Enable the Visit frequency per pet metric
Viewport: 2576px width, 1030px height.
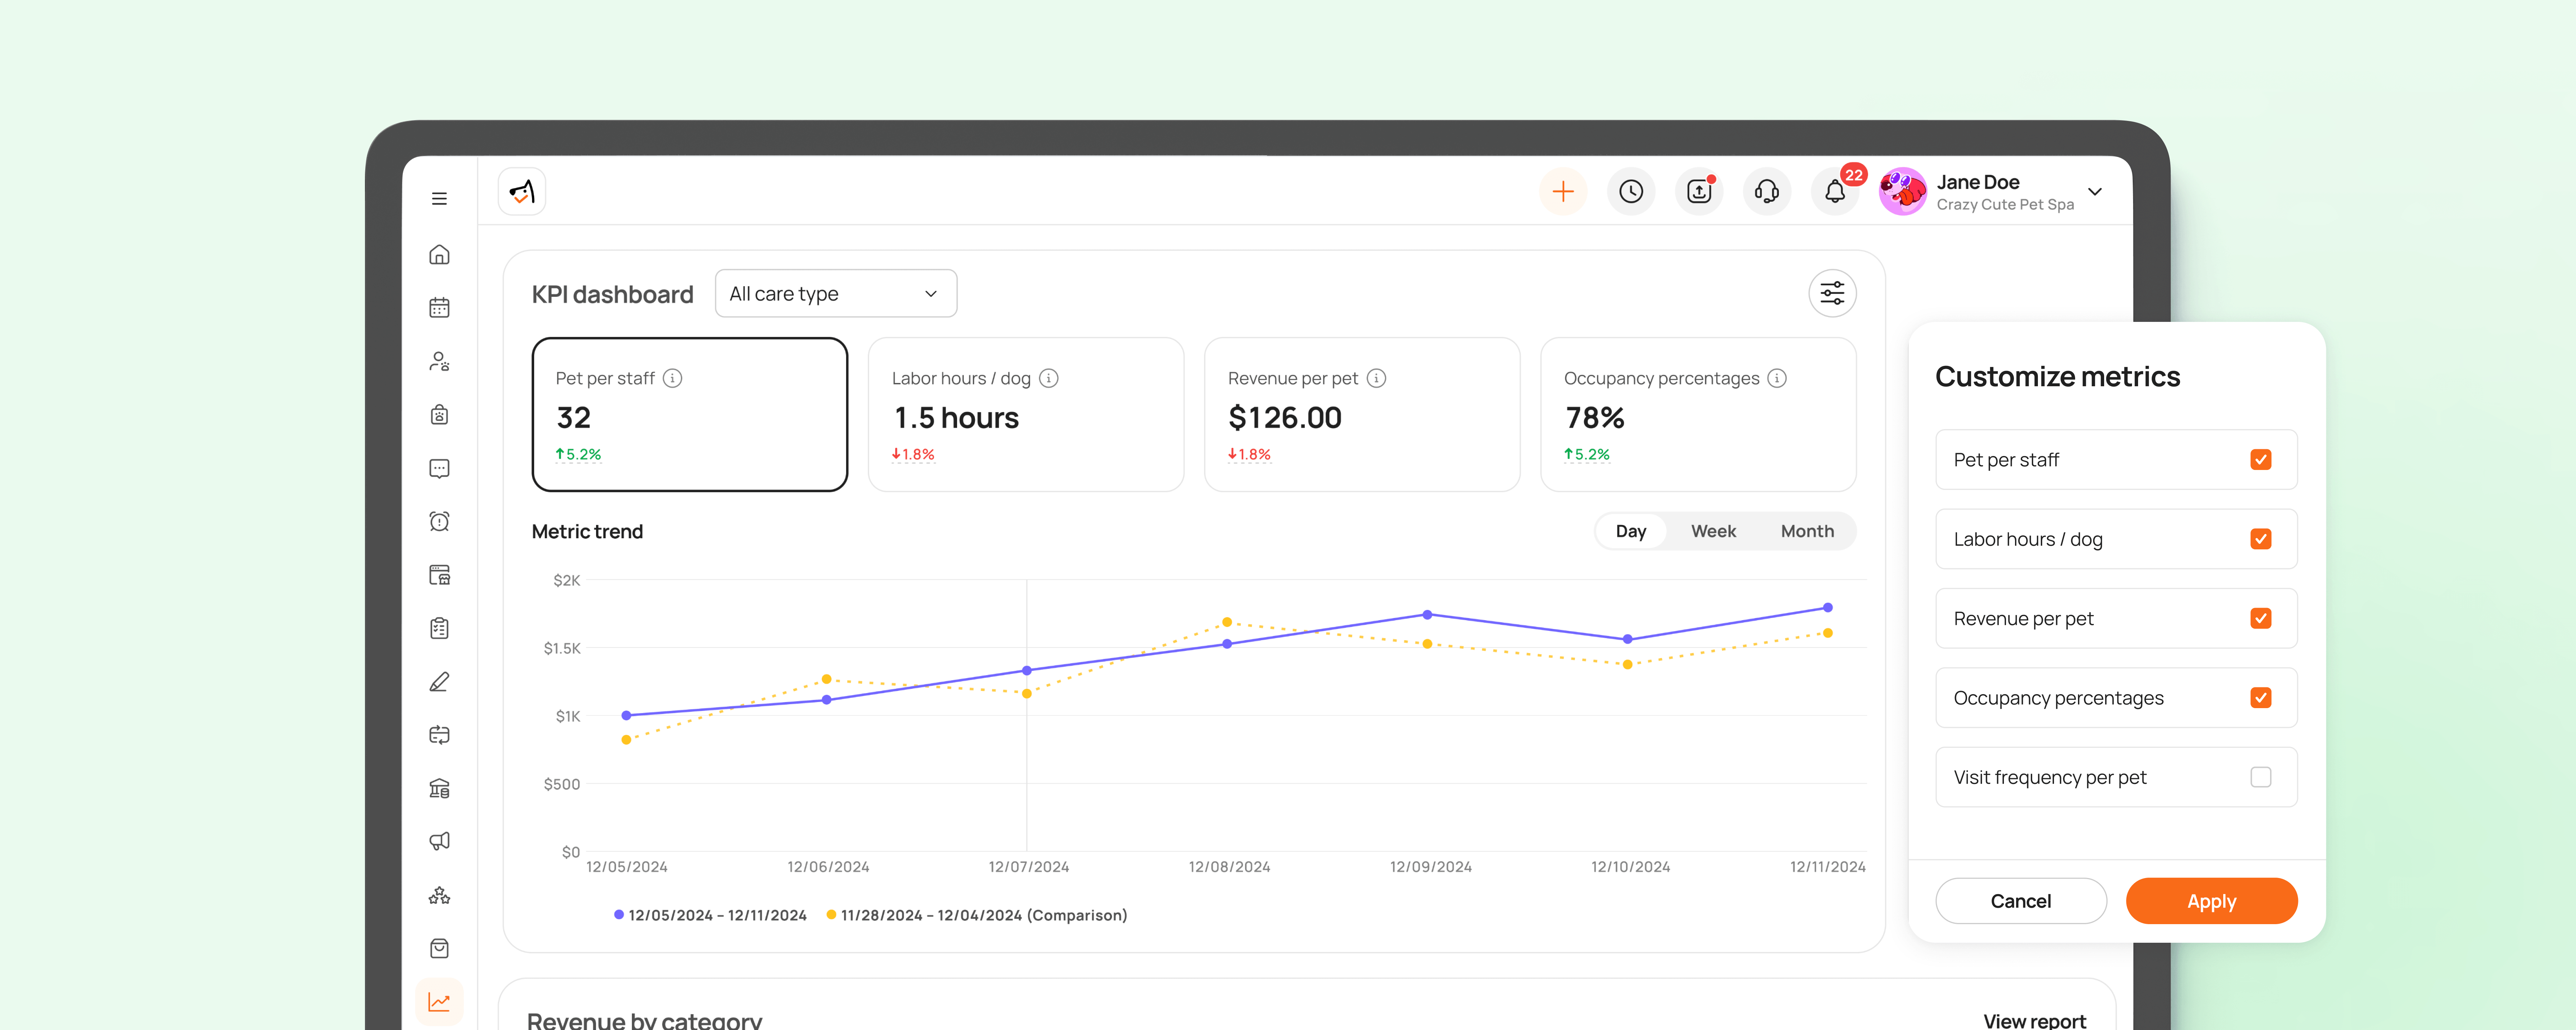pos(2262,777)
